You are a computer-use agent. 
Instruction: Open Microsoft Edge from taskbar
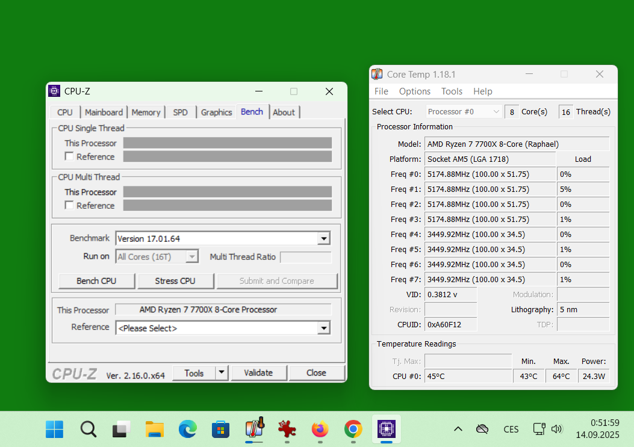click(x=188, y=429)
